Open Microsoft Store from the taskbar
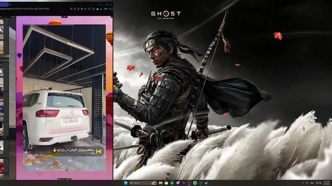 (x=166, y=183)
